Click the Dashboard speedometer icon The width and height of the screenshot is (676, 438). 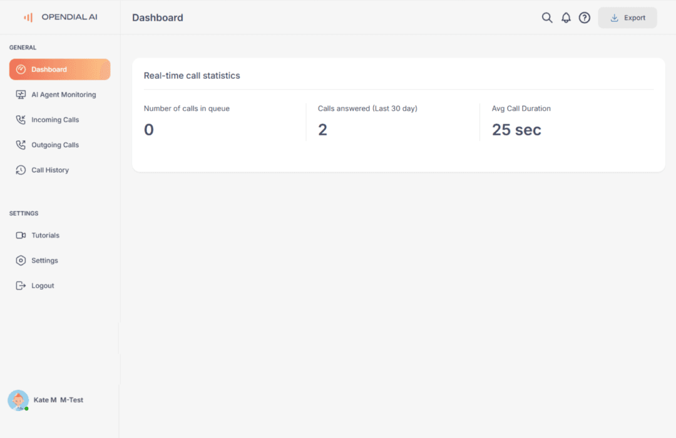(x=21, y=69)
